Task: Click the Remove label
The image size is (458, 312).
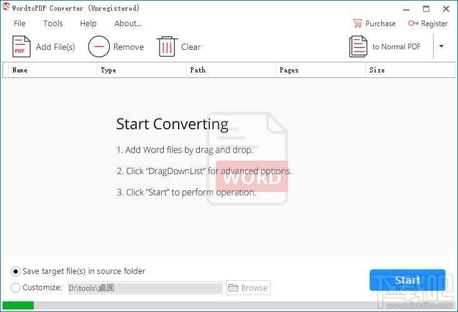Action: point(129,47)
